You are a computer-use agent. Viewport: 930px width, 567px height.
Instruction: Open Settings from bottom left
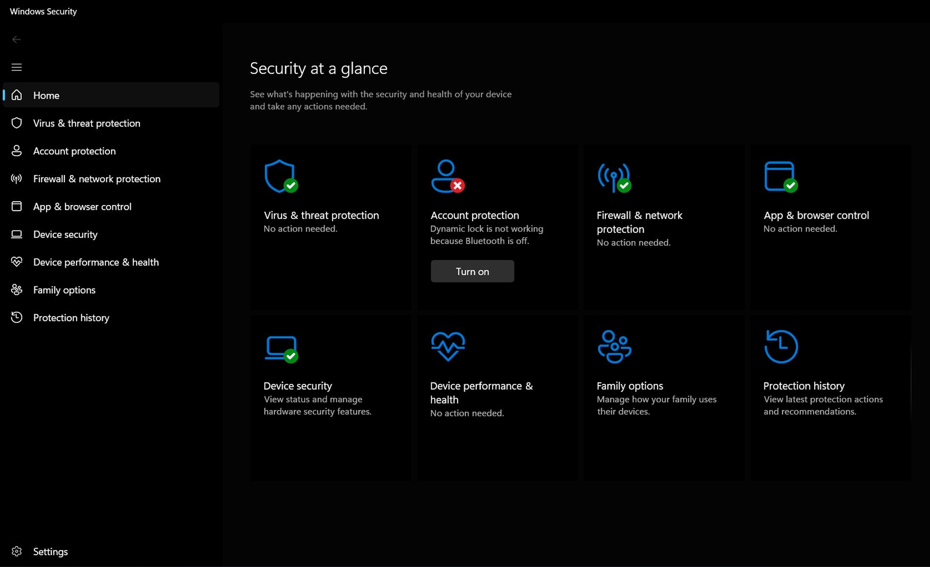click(x=50, y=551)
